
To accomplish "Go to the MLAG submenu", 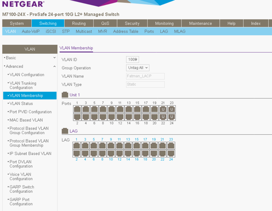I will click(x=180, y=31).
